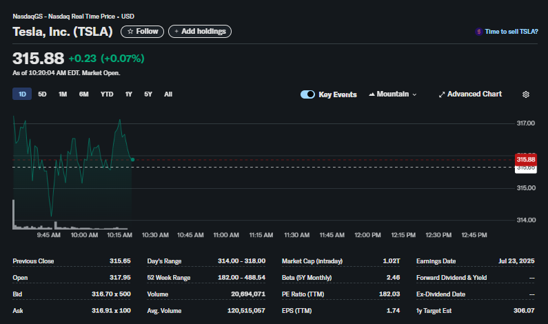Click 52 Week Range value 182.00 - 488.54
Image resolution: width=548 pixels, height=324 pixels.
pos(241,278)
